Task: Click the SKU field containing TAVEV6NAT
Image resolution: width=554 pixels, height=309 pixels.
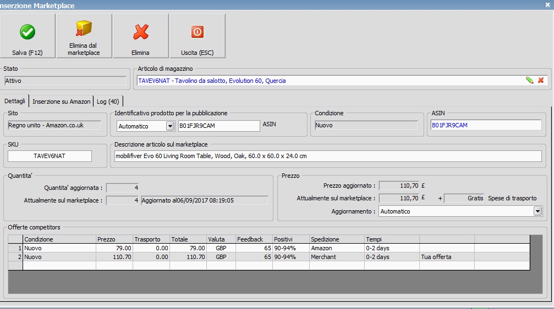Action: coord(50,156)
